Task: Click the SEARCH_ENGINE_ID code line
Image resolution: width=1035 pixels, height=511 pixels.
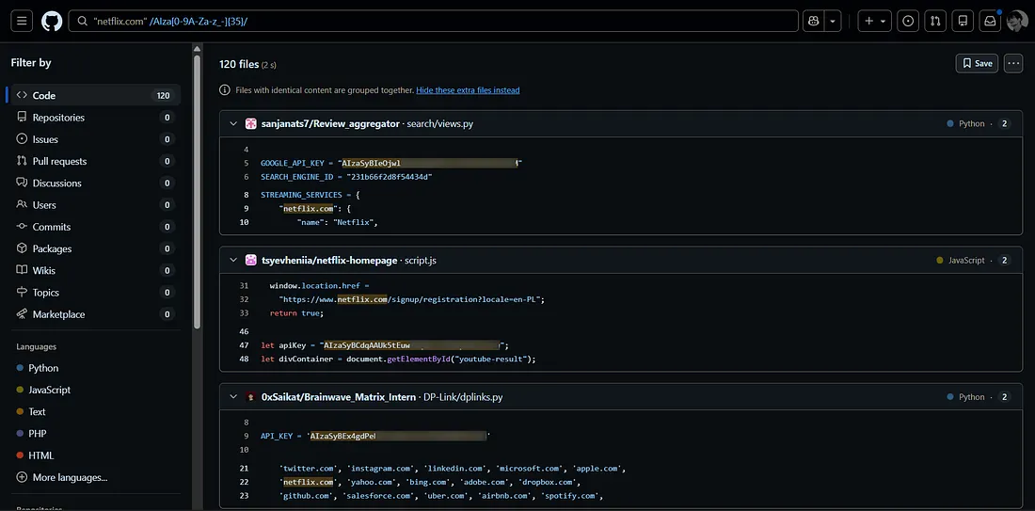Action: pos(346,177)
